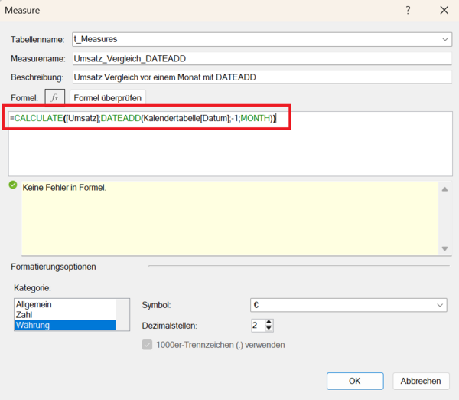The image size is (459, 400).
Task: Increase the Dezimalstellen value by one
Action: click(x=269, y=321)
